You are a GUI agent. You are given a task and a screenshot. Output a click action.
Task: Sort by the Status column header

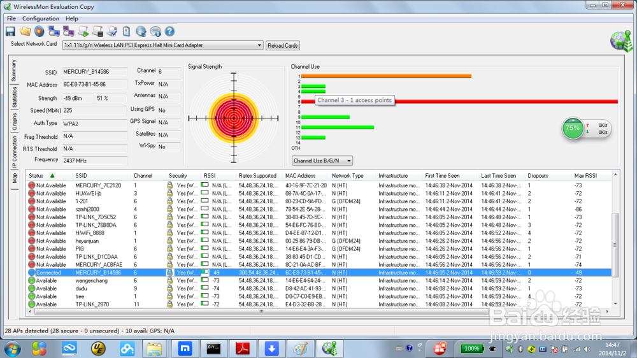(x=49, y=176)
